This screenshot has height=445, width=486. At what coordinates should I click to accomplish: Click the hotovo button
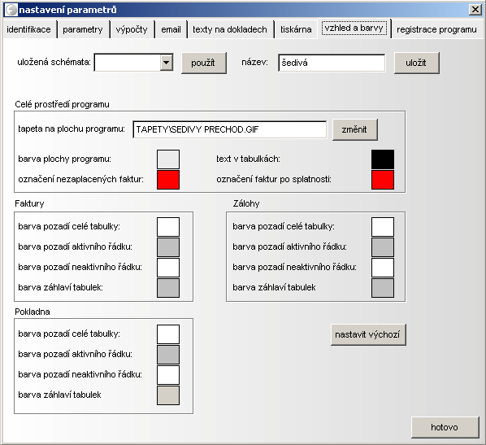445,427
